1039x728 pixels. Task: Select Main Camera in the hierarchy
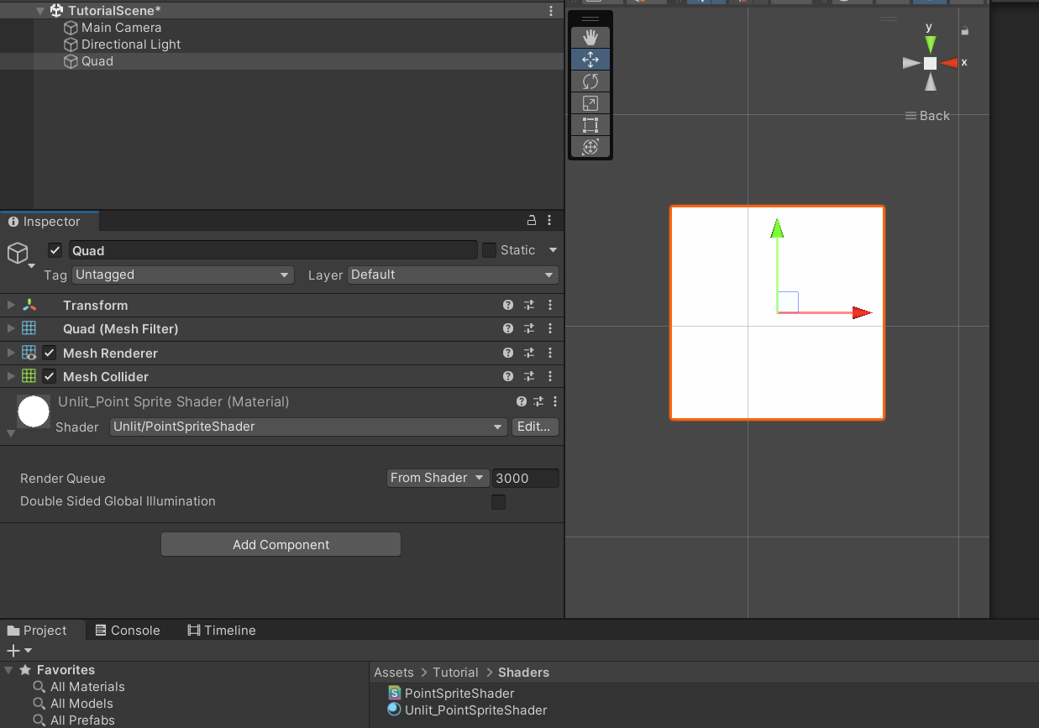[x=121, y=28]
